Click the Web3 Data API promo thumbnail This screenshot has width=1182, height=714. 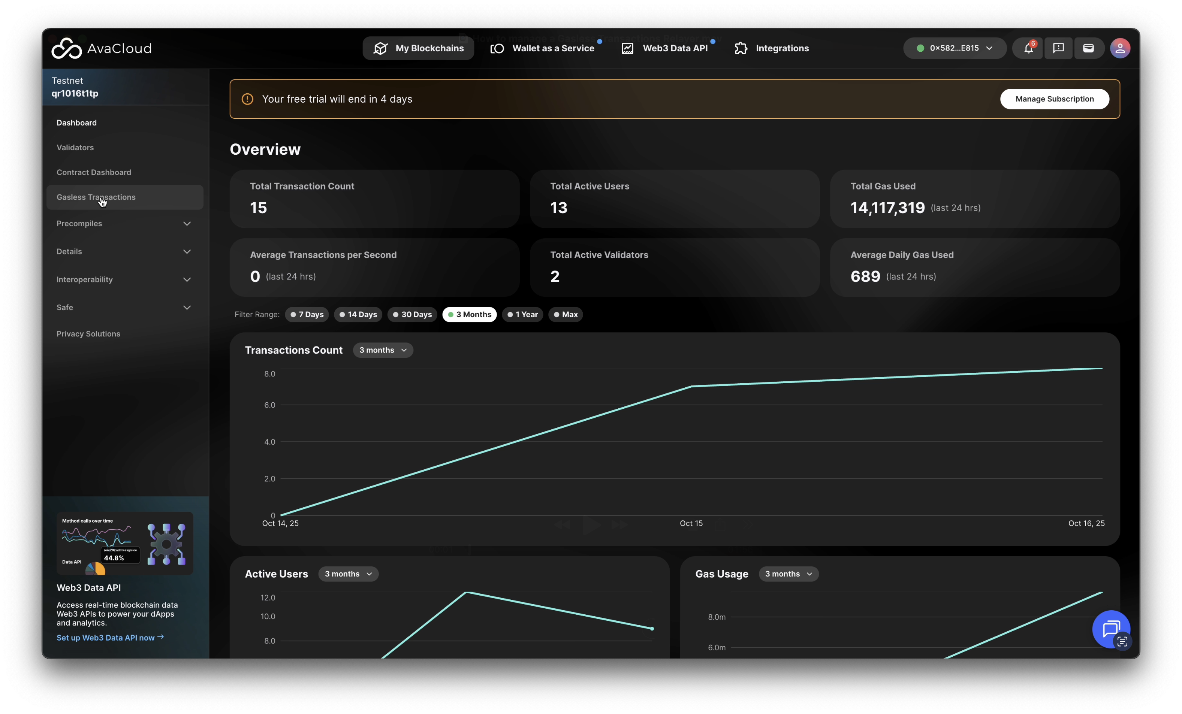point(125,543)
